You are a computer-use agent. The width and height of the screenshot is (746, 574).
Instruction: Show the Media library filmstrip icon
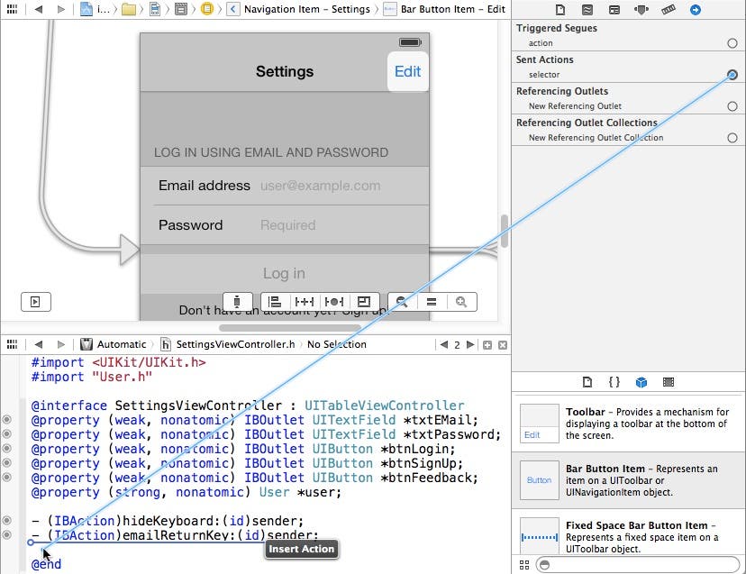tap(668, 382)
